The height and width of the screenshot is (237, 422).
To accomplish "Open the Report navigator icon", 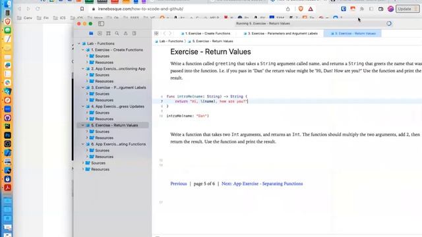I will (x=135, y=34).
